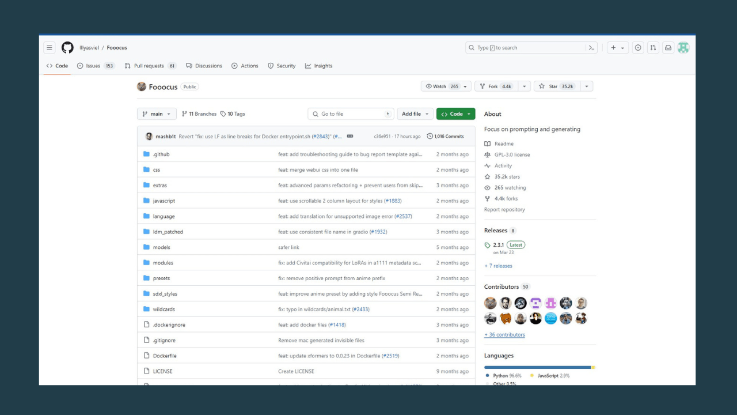Image resolution: width=737 pixels, height=415 pixels.
Task: Star the Fooocus repository
Action: pos(557,86)
